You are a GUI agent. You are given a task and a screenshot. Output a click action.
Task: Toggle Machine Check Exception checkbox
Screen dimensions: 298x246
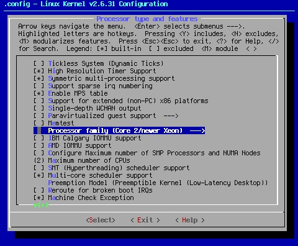39,198
